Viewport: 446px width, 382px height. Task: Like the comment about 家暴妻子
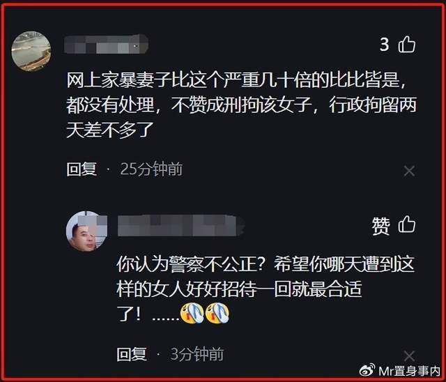click(x=407, y=45)
